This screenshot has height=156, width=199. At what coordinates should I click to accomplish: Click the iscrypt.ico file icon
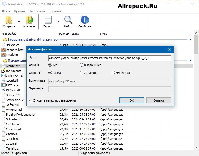[4, 45]
